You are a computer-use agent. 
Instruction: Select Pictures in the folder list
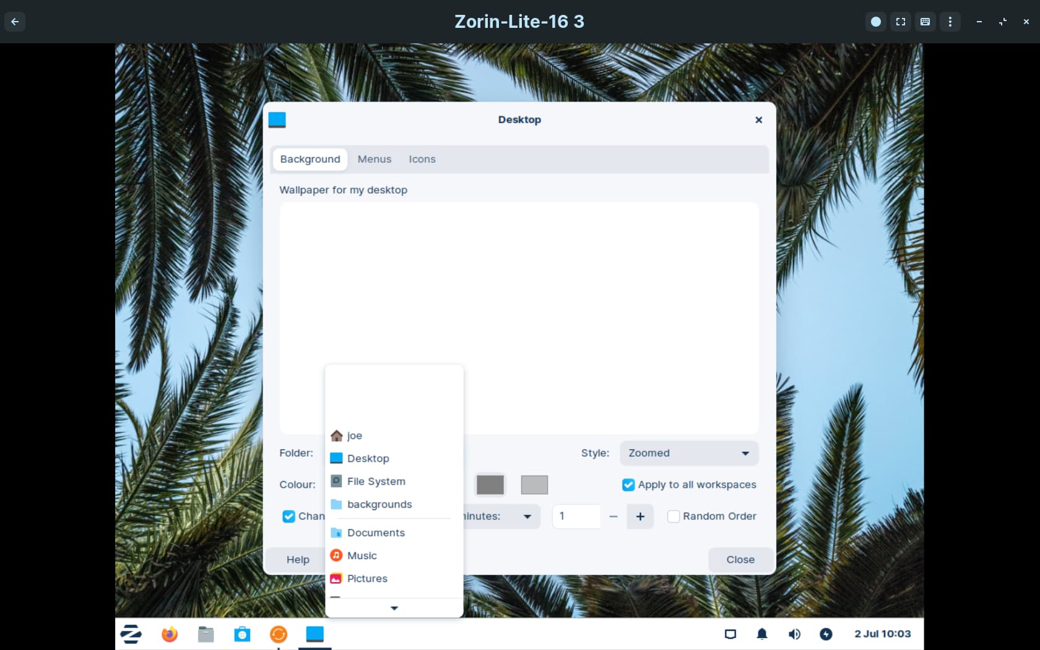[394, 579]
